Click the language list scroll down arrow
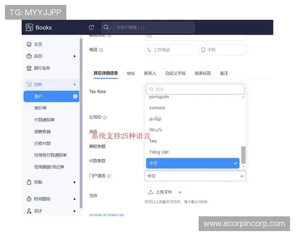 pos(243,166)
